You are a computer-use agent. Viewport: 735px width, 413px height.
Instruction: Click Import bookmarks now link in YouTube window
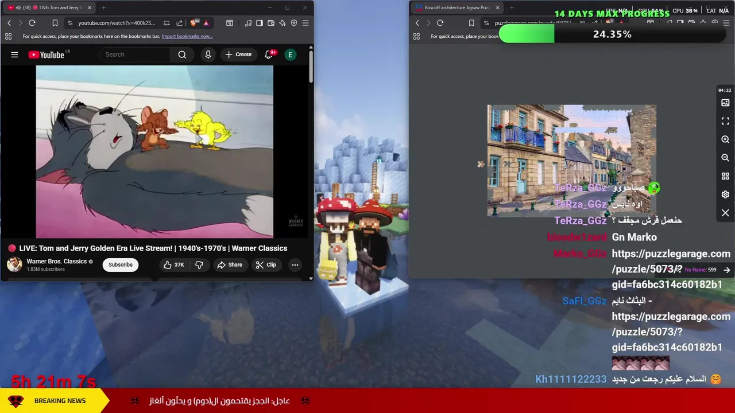pos(187,36)
